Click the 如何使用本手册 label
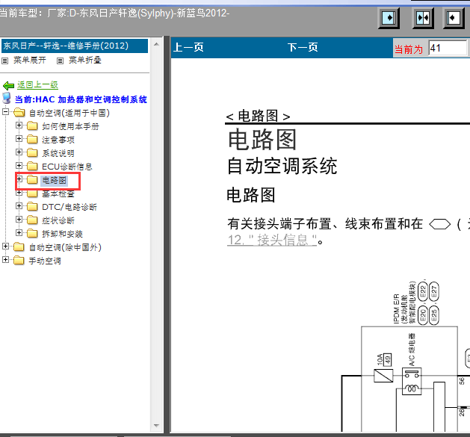470x437 pixels. point(70,126)
